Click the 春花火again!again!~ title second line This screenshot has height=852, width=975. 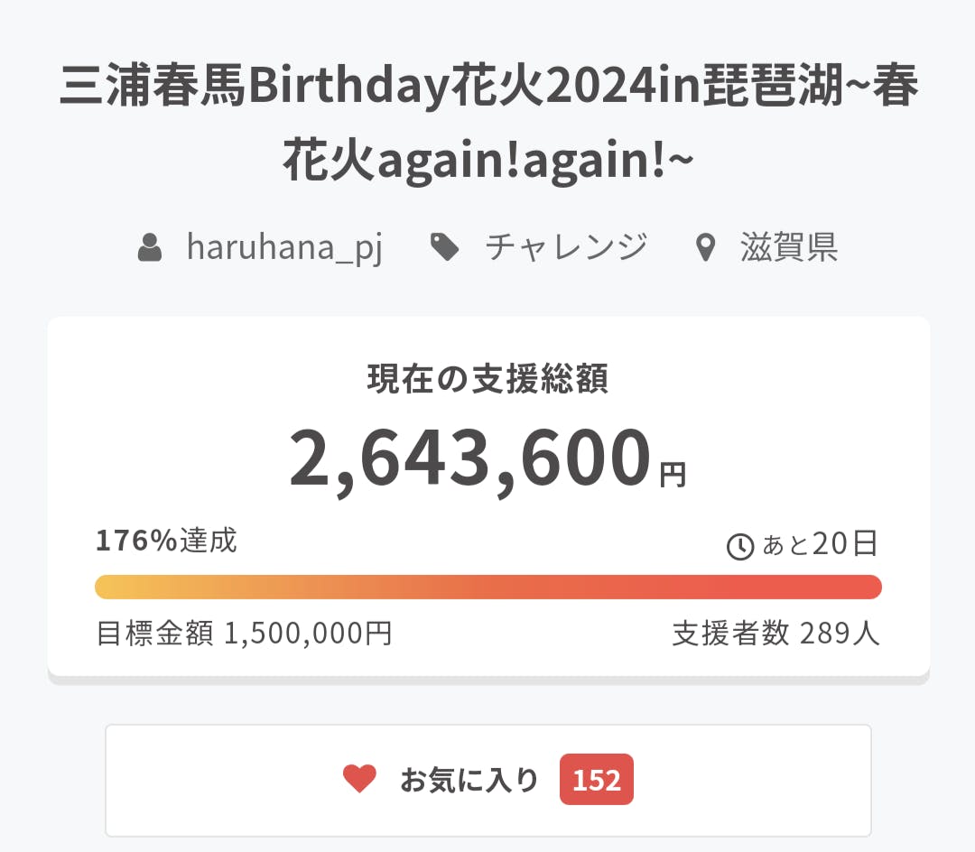487,160
